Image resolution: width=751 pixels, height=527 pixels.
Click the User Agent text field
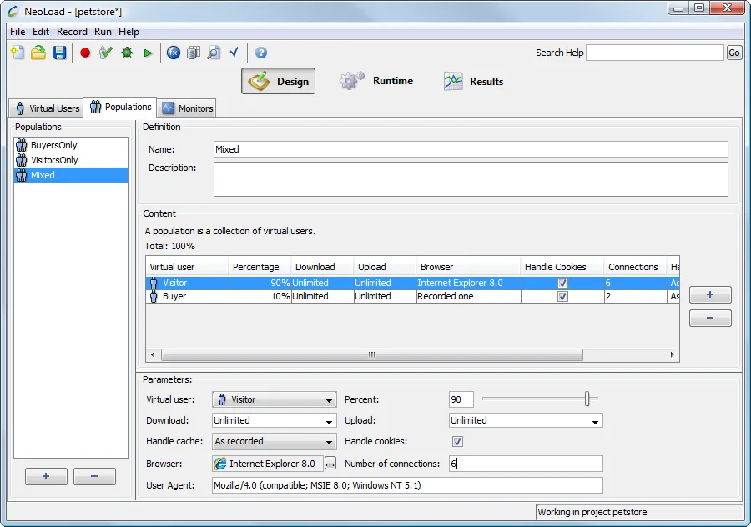tap(407, 485)
